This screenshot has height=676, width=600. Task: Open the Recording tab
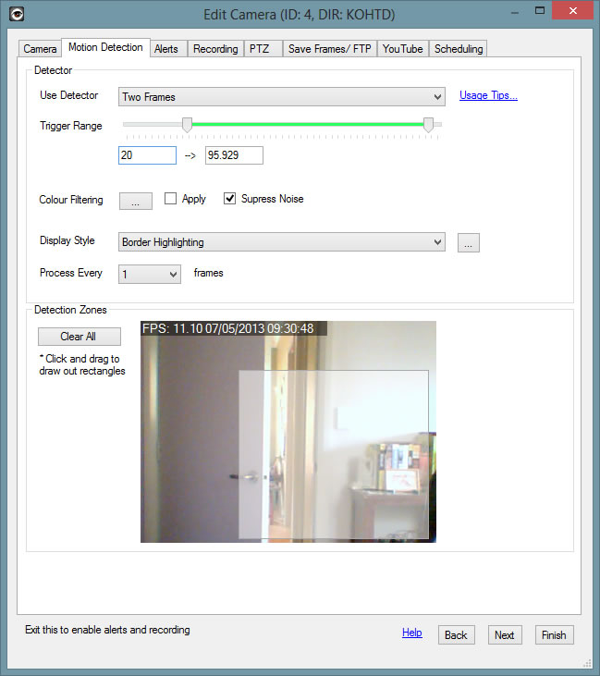pos(215,49)
